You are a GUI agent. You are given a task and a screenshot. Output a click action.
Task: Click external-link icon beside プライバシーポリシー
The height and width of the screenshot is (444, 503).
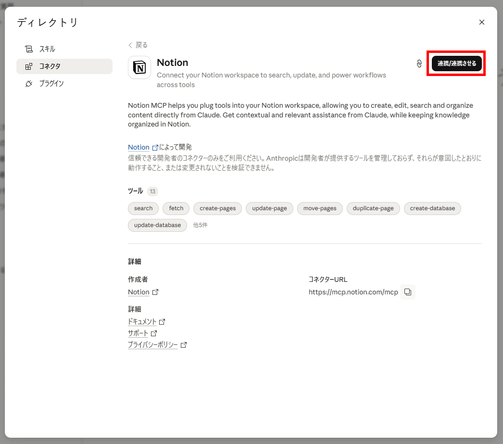[184, 345]
